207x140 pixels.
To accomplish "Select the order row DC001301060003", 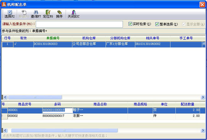I will pos(52,44).
